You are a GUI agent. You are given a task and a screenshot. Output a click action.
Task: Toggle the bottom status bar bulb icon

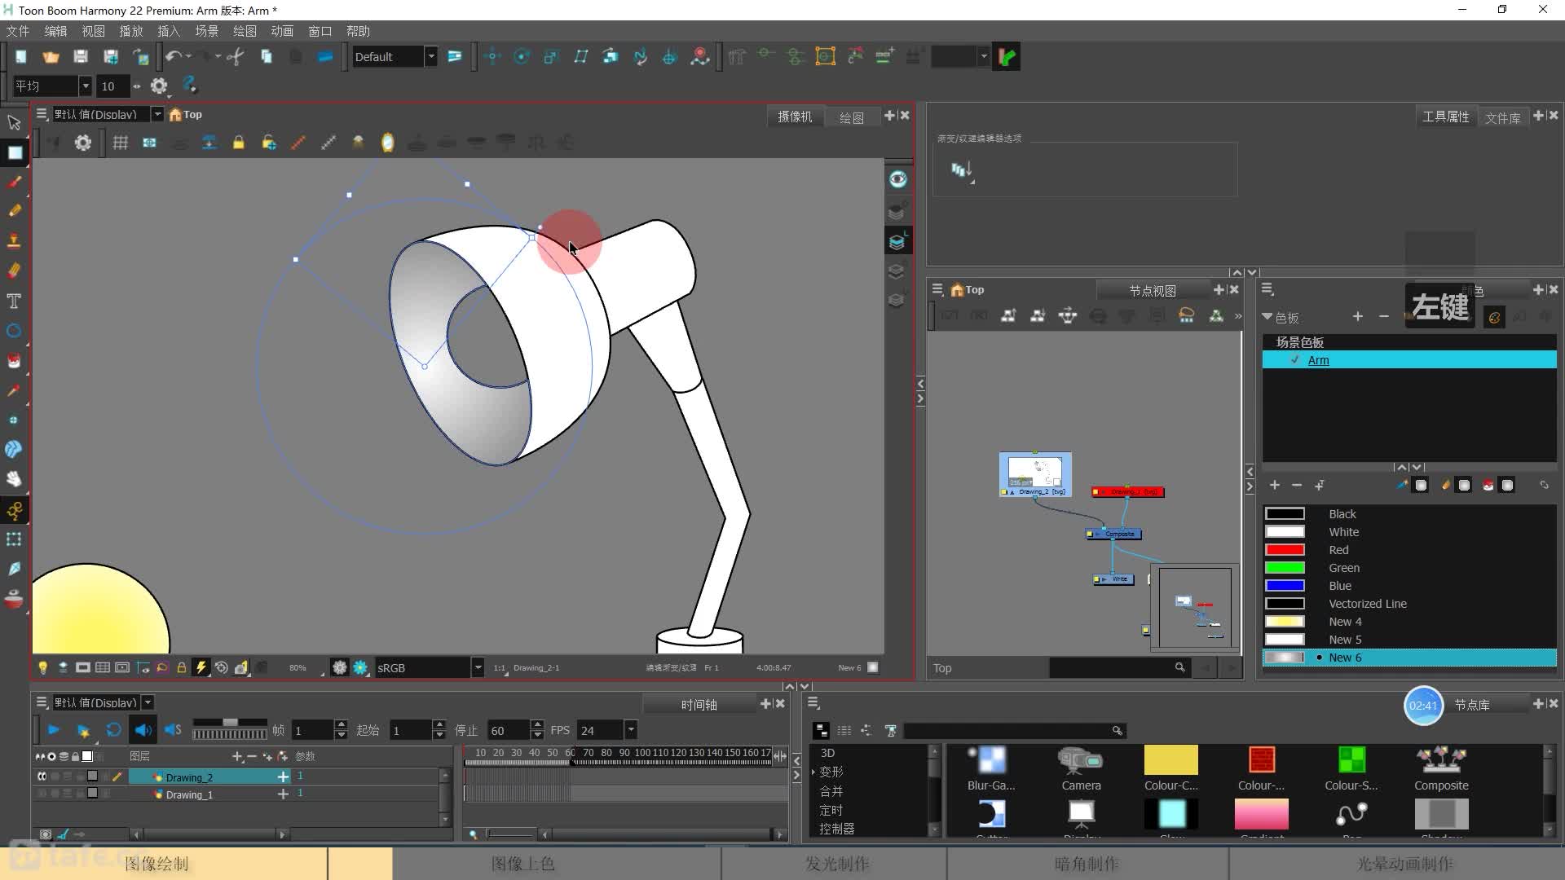tap(43, 667)
